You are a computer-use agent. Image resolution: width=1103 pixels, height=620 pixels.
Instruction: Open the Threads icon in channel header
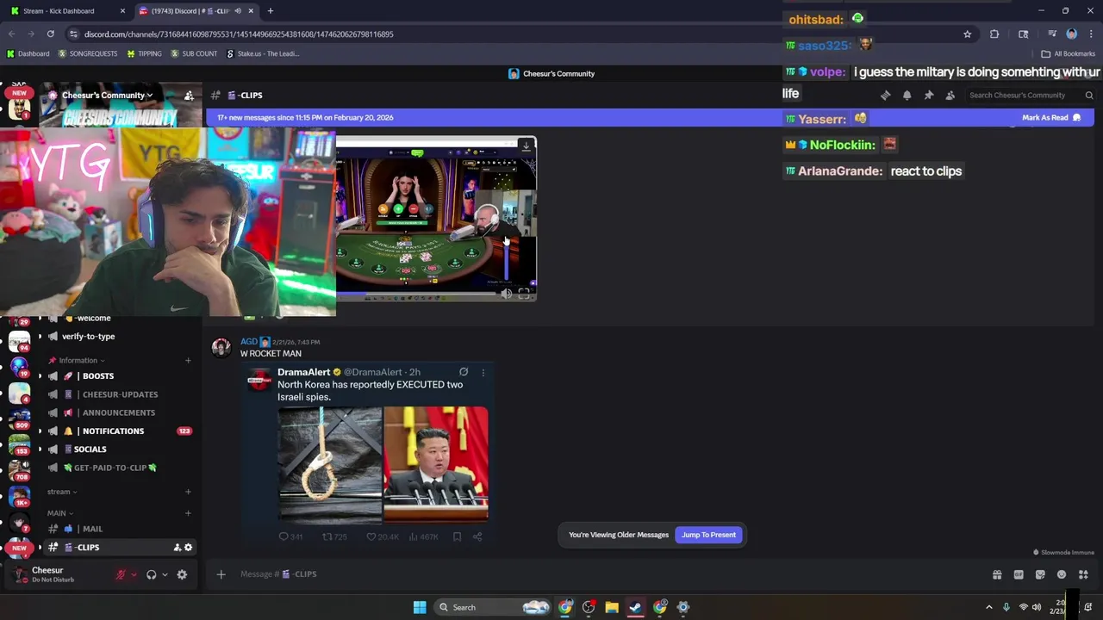885,96
